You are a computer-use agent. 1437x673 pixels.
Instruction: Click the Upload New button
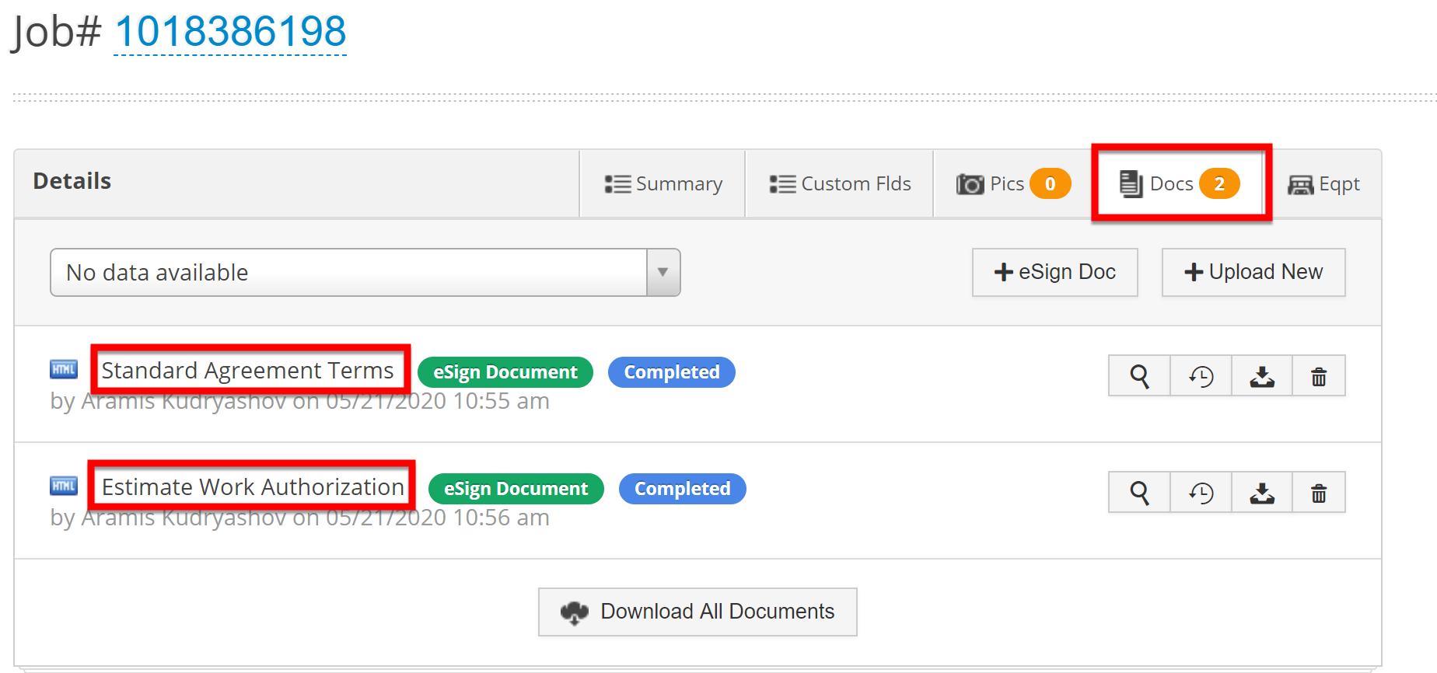pyautogui.click(x=1253, y=272)
